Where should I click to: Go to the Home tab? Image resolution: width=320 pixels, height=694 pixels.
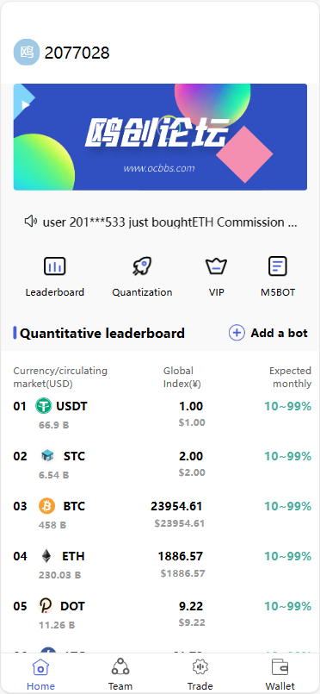(x=40, y=674)
